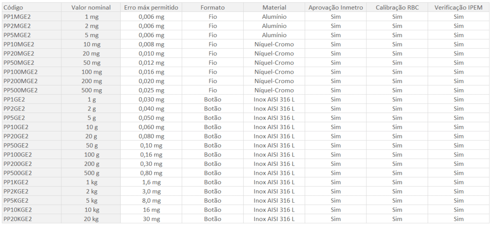This screenshot has width=493, height=226.
Task: Click the Calibração RBC header
Action: (397, 8)
